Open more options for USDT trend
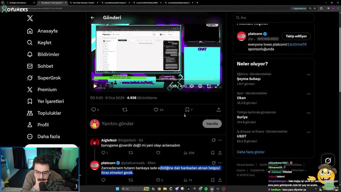This screenshot has height=192, width=341. point(308,132)
